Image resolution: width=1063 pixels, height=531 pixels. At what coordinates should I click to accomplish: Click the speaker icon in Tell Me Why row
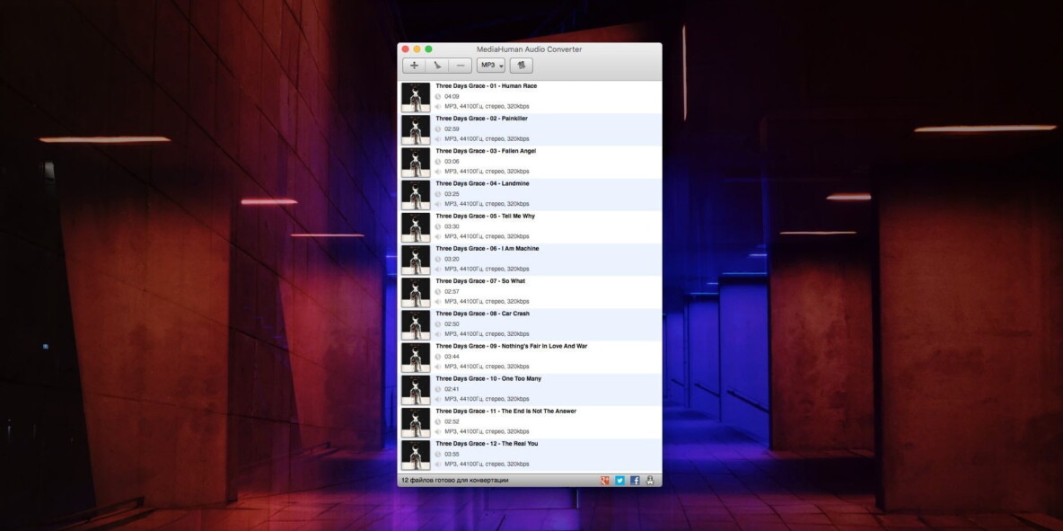438,237
